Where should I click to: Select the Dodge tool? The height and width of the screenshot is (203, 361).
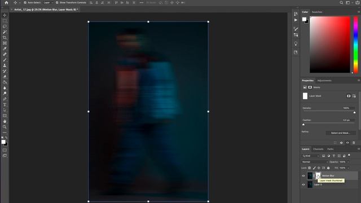[5, 94]
